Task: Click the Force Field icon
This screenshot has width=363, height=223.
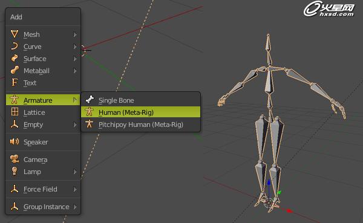Action: click(x=15, y=189)
